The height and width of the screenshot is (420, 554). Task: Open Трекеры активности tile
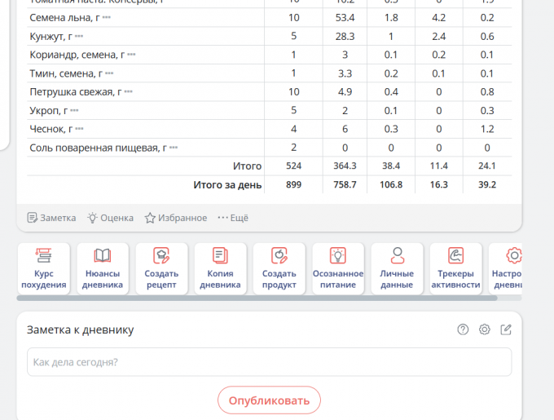456,268
